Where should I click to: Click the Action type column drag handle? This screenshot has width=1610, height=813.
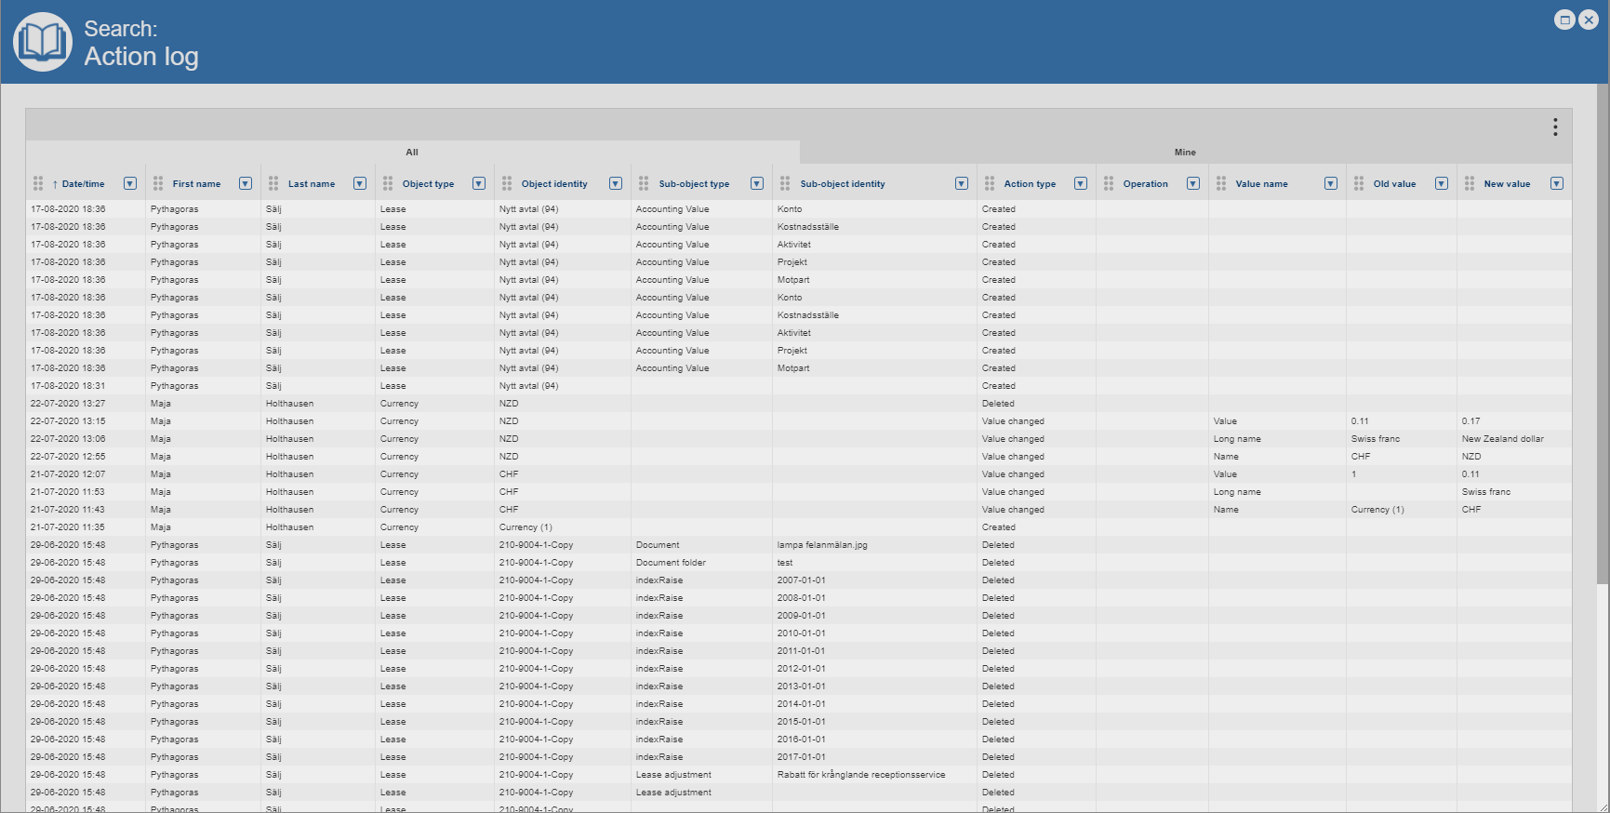(990, 183)
